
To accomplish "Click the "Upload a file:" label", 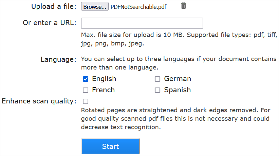I will pyautogui.click(x=54, y=6).
